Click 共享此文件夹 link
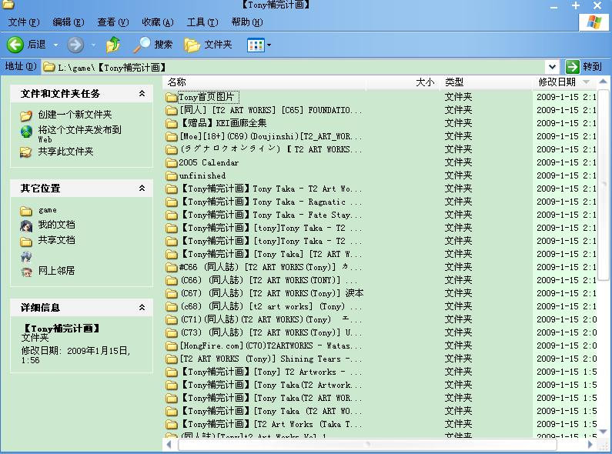The image size is (612, 454). [x=65, y=152]
